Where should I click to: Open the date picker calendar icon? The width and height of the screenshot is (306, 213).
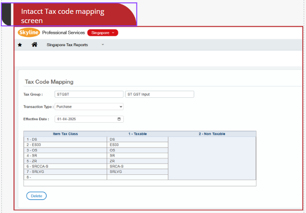[120, 119]
